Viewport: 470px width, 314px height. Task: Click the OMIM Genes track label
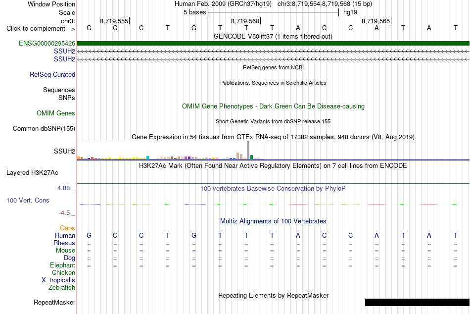56,113
